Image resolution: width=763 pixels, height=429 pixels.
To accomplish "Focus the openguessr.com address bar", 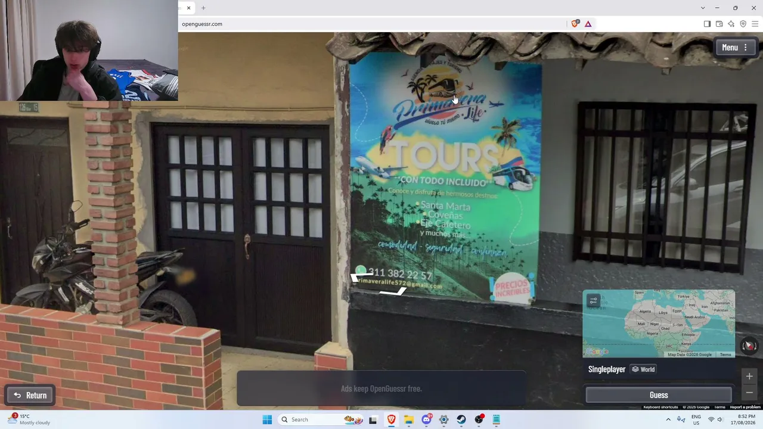I will pos(373,24).
